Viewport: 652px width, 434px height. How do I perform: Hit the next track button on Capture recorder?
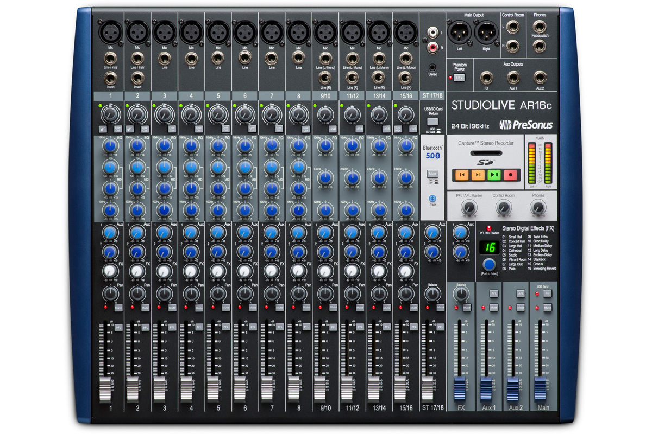pos(478,175)
